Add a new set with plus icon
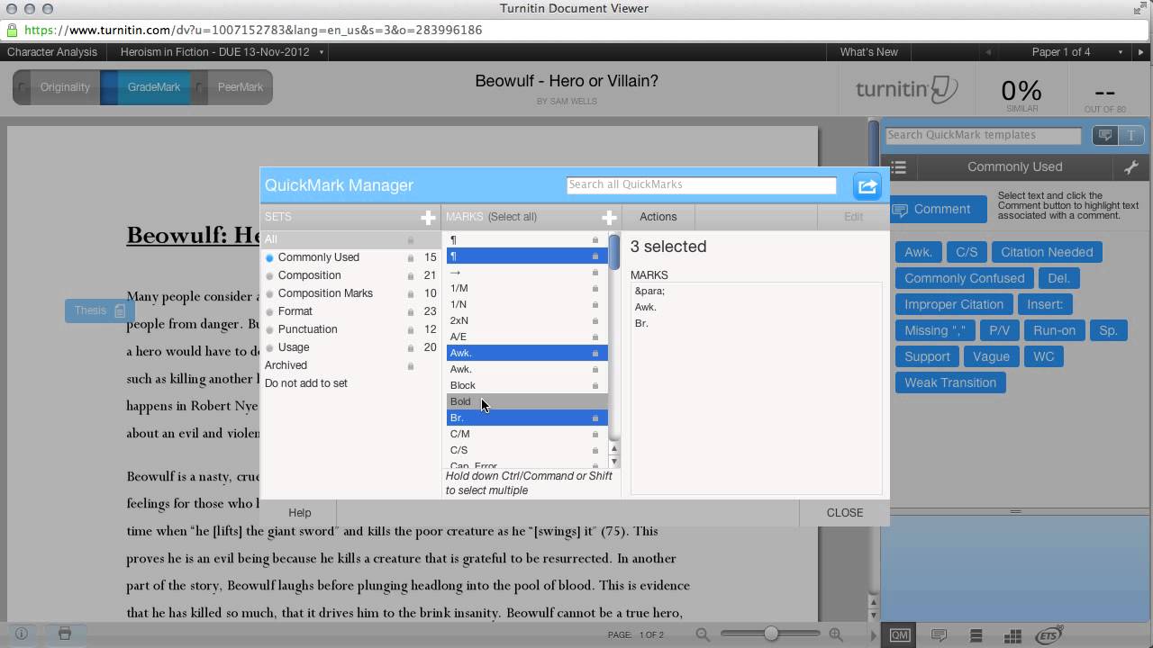 428,217
